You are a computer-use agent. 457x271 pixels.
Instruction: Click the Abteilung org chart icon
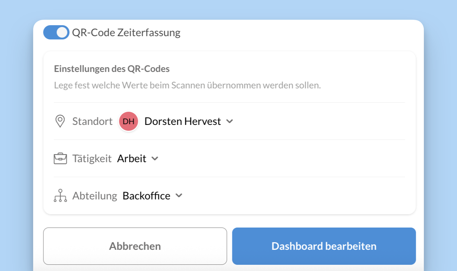(x=60, y=196)
